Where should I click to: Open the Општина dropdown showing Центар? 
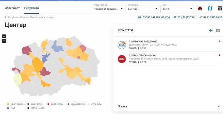(142, 9)
